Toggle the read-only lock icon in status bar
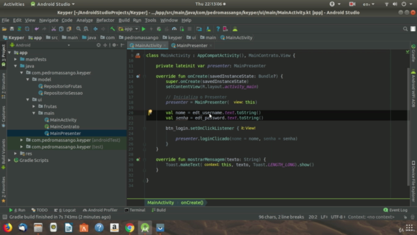Viewport: 417px width, 235px height. (405, 217)
